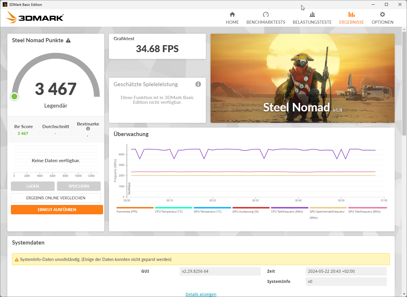This screenshot has height=297, width=407.
Task: Run benchmark again with ERNEUT AUSFÜHREN
Action: coord(57,210)
